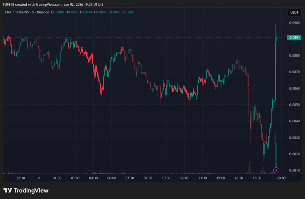
Task: Click the 20:00 time axis label
Action: point(281,178)
